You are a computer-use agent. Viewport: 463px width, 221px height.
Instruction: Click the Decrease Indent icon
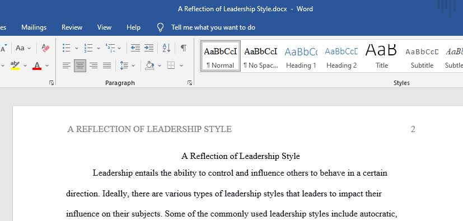[x=135, y=48]
